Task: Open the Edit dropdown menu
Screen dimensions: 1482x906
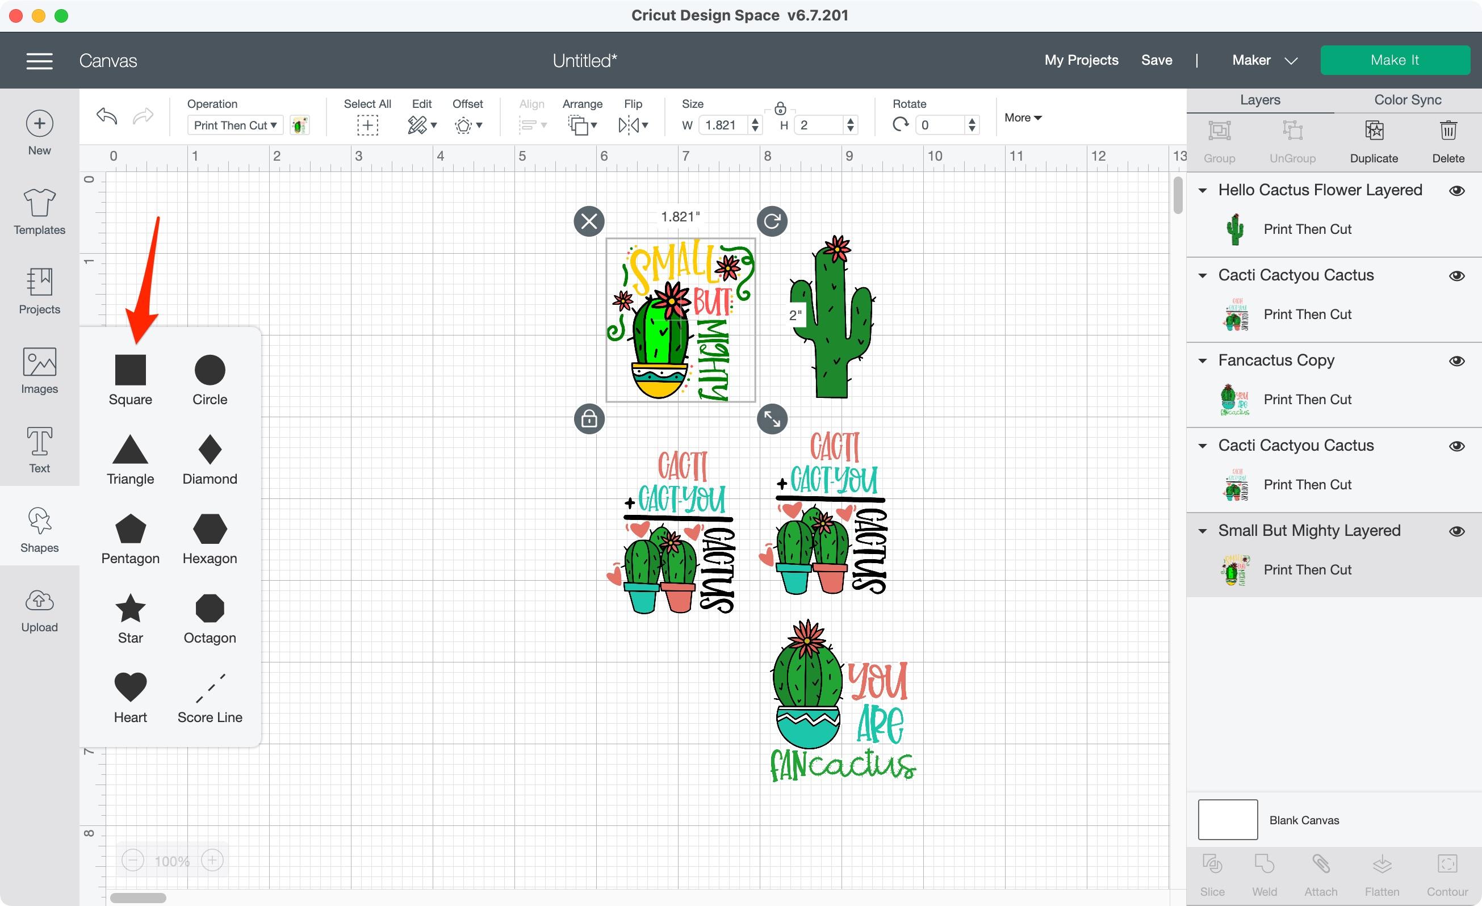Action: click(422, 125)
